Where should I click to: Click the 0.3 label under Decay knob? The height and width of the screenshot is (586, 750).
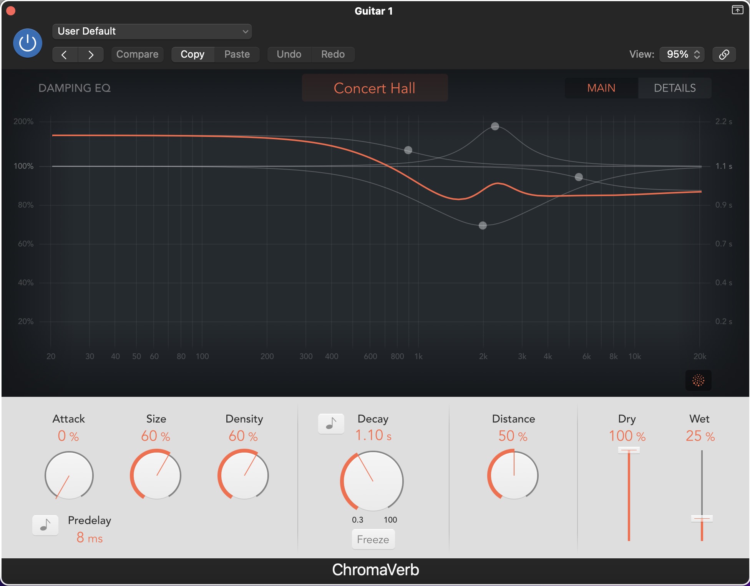(357, 520)
